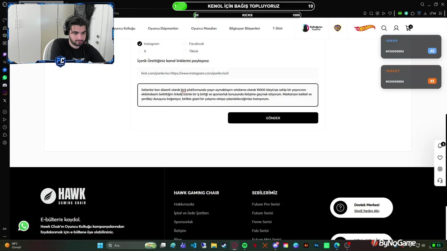The image size is (447, 251).
Task: Open Twitch in the browser sidebar
Action: click(5, 54)
